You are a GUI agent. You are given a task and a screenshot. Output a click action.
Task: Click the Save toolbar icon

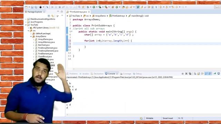[32, 7]
